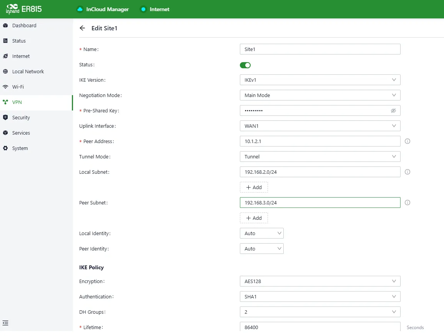
Task: Click the Peer Subnet field 192.168.3.0/24
Action: tap(320, 203)
